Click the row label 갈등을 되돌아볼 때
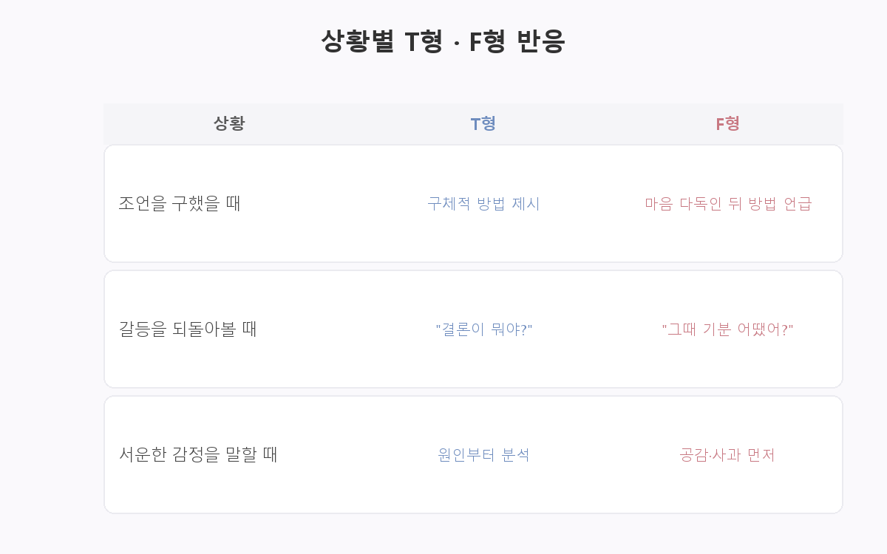The height and width of the screenshot is (554, 887). coord(188,329)
